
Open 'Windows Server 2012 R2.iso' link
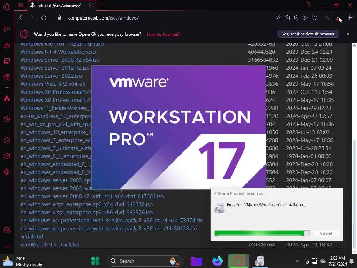[55, 68]
